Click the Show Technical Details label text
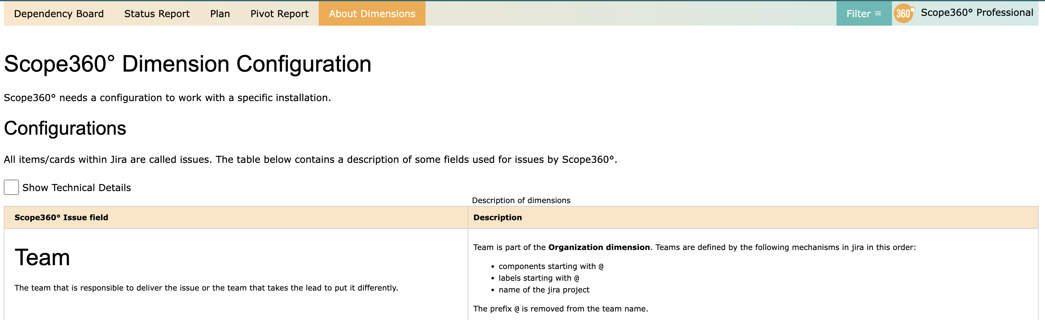1045x320 pixels. coord(77,187)
